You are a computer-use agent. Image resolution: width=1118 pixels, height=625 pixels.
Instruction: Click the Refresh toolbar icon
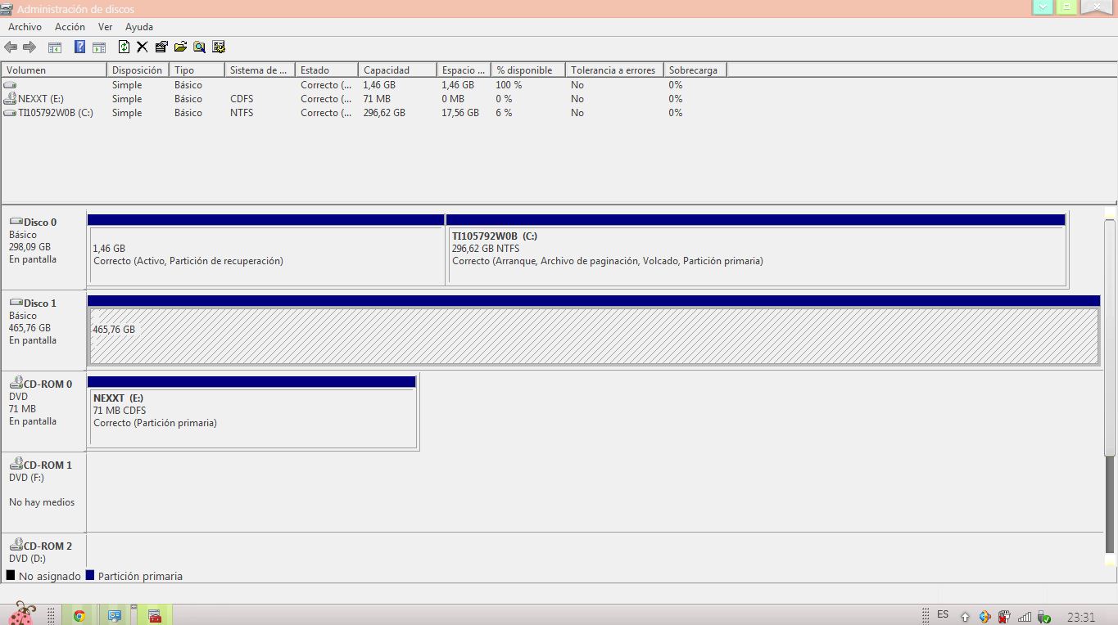[x=124, y=47]
